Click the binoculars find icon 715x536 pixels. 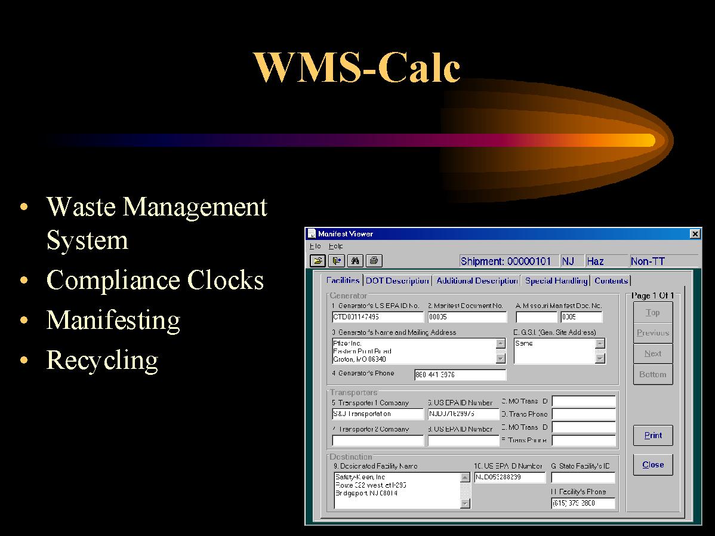tap(356, 261)
